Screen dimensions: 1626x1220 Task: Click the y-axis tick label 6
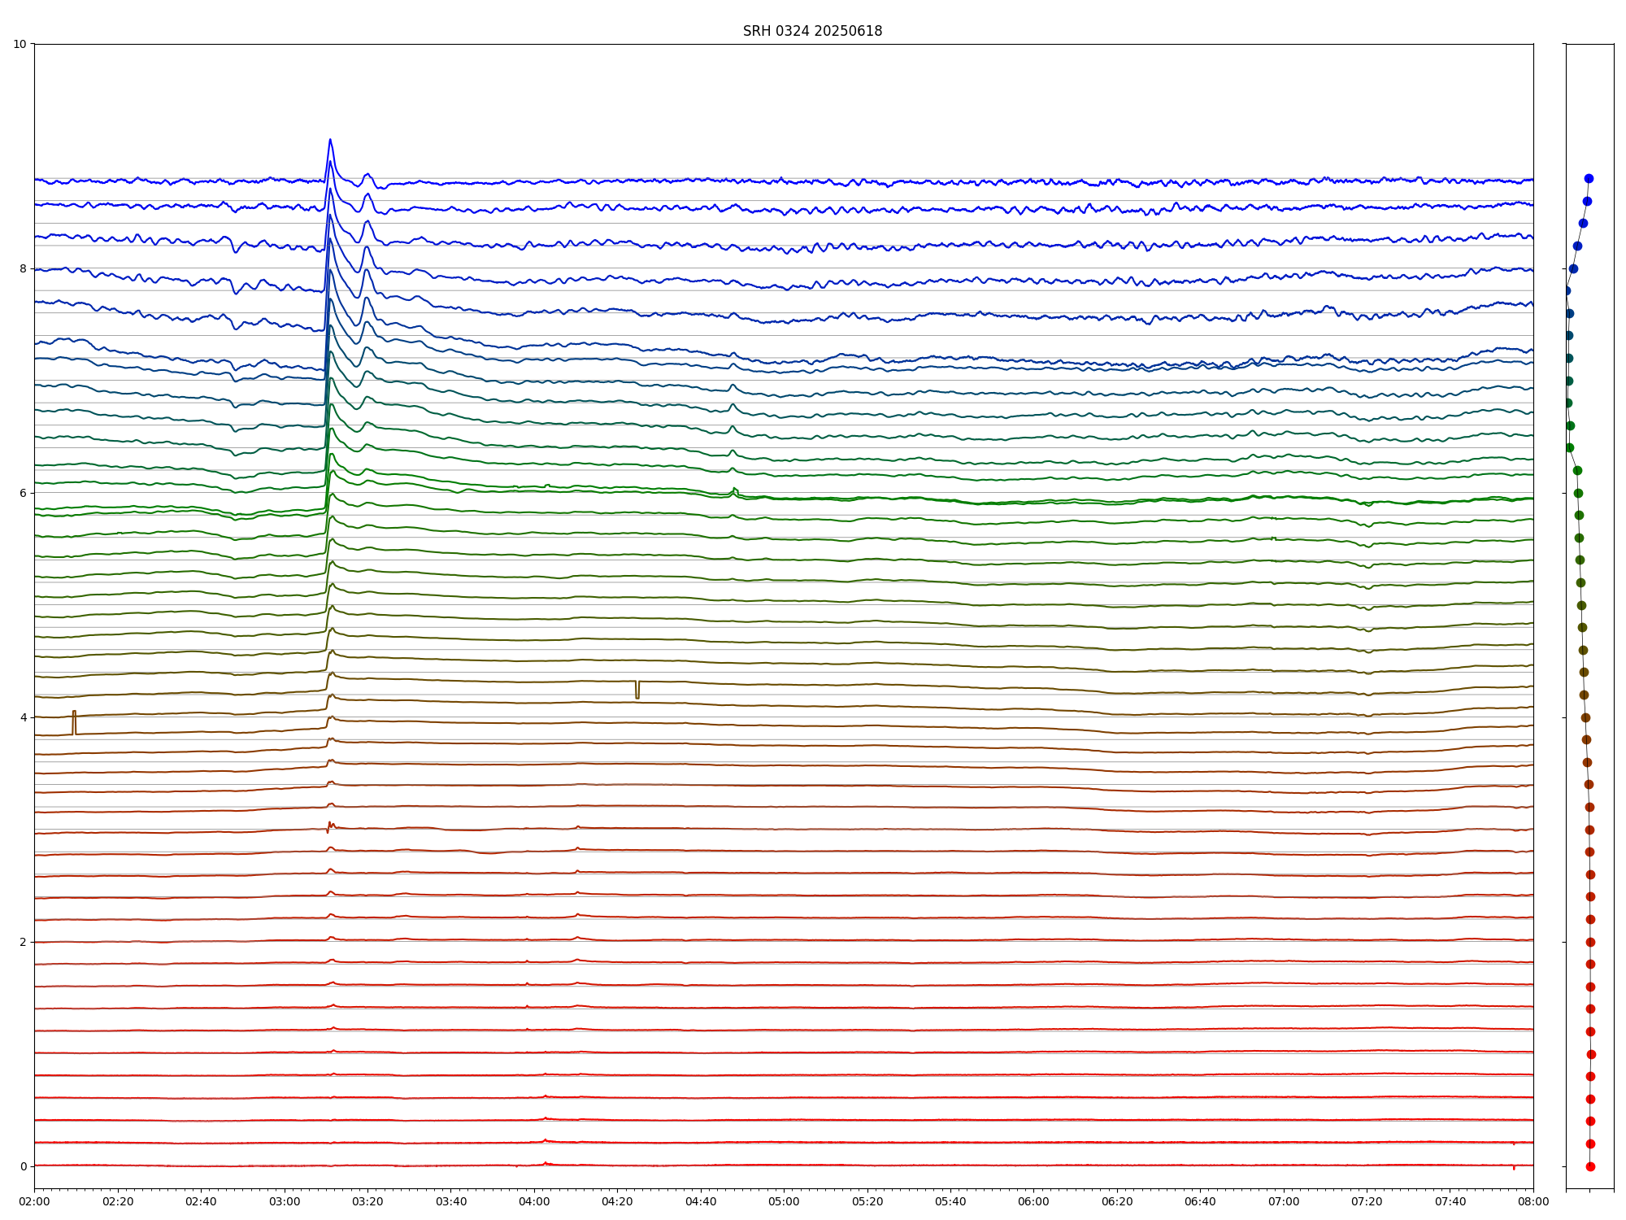pyautogui.click(x=23, y=493)
